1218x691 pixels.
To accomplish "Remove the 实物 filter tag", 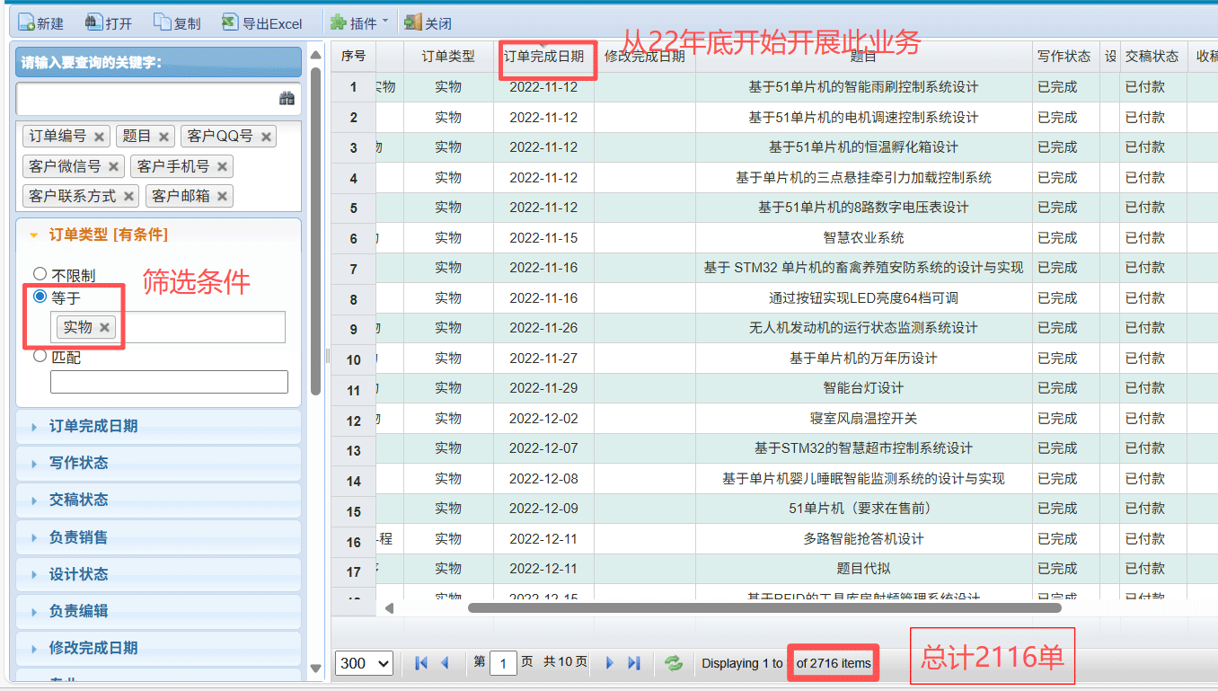I will click(x=104, y=328).
